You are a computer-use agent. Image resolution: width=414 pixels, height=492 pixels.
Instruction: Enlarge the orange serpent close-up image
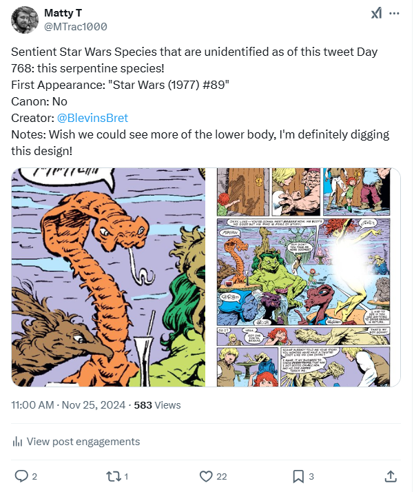[108, 278]
